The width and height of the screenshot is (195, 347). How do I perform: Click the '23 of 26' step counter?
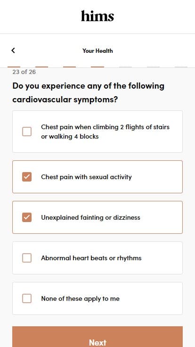24,72
